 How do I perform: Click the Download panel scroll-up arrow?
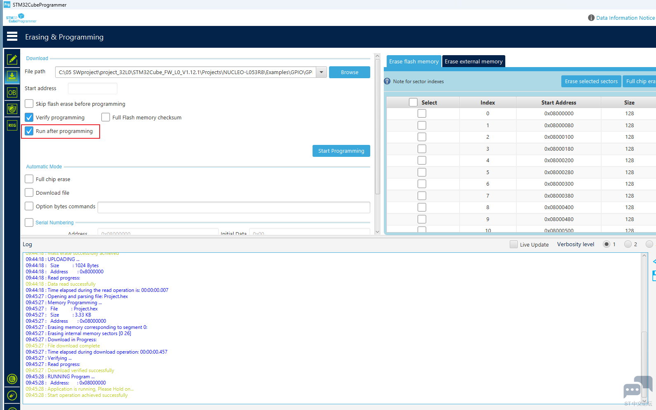tap(377, 56)
